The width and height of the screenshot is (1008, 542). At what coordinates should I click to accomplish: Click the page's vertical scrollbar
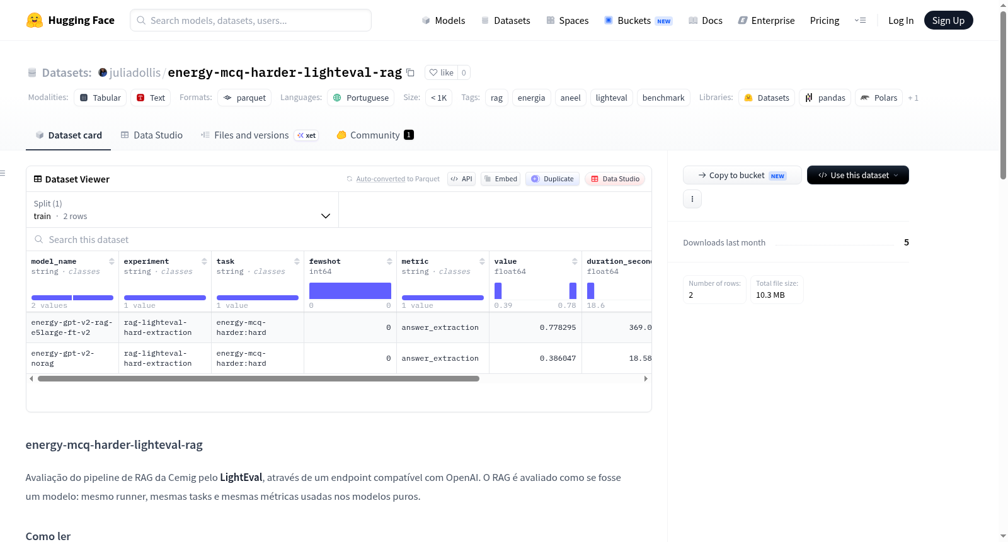click(x=1003, y=94)
